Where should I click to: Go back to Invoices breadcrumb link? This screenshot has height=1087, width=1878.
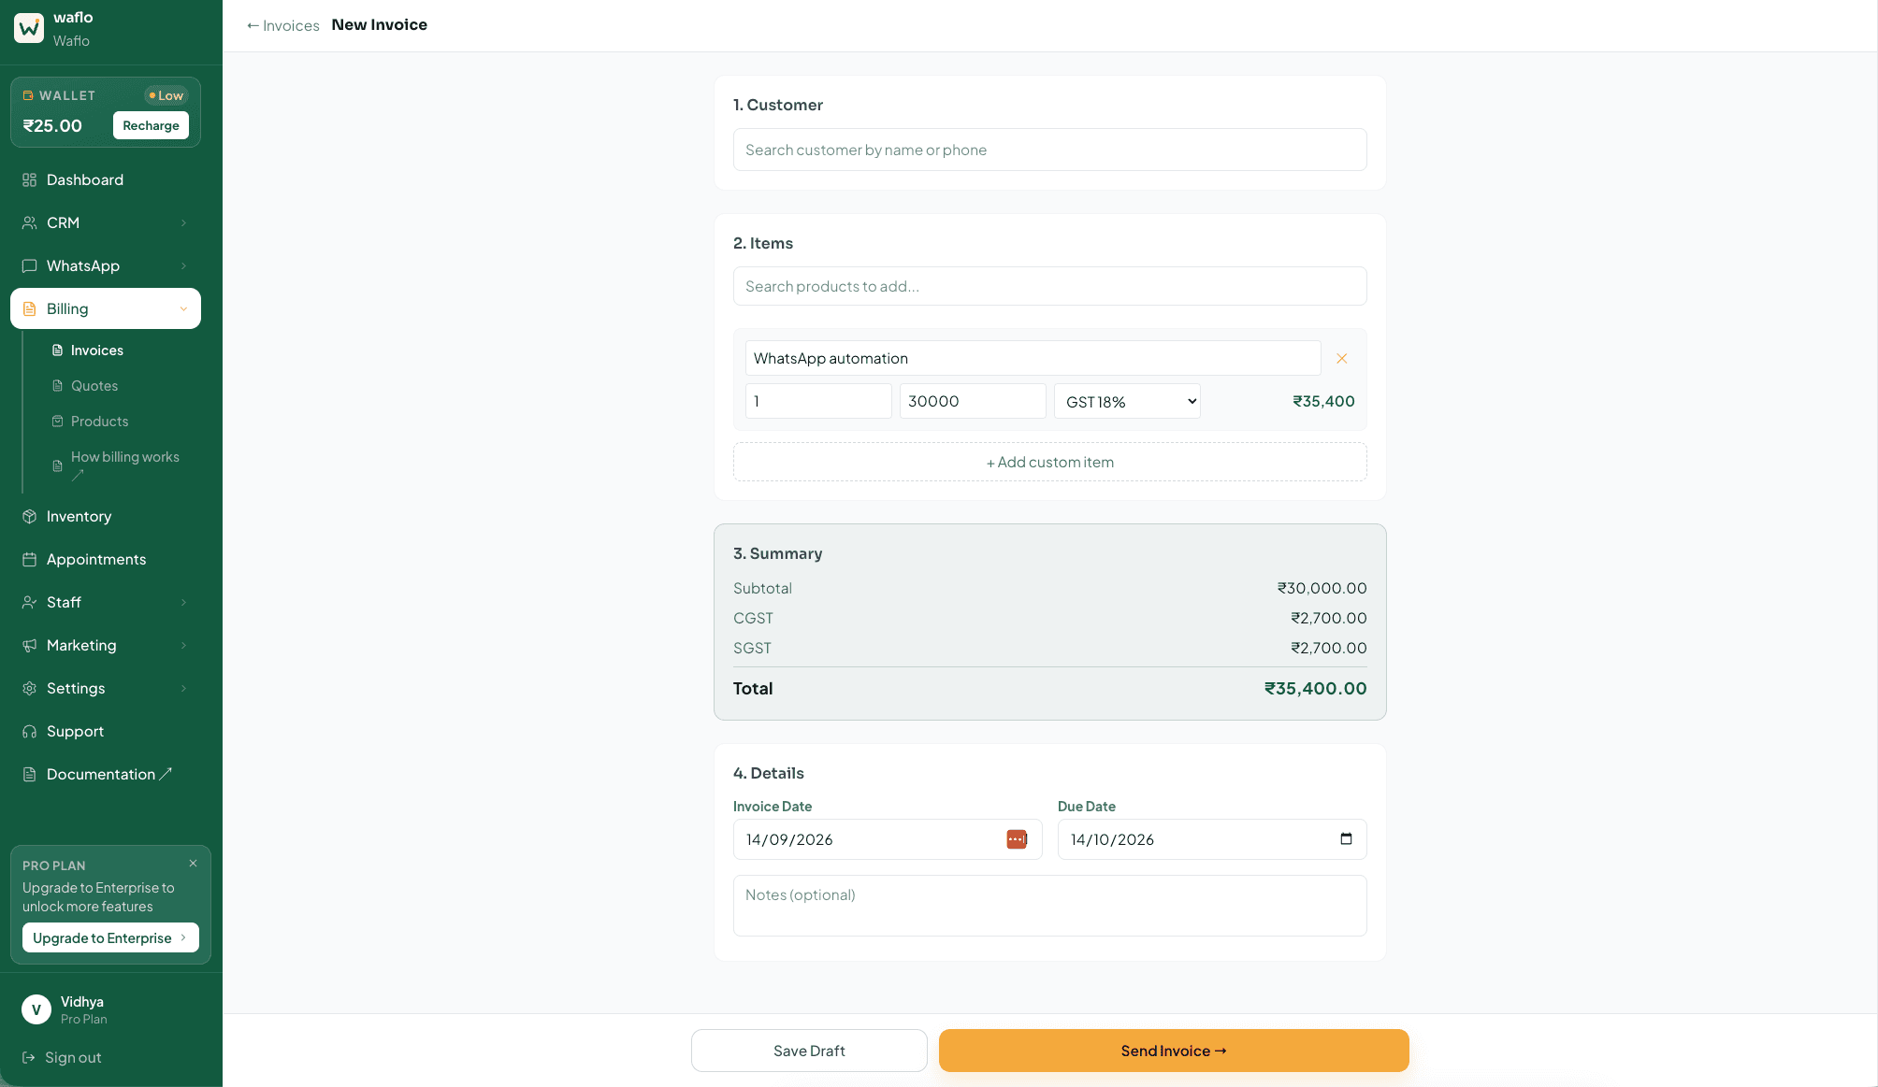click(283, 25)
